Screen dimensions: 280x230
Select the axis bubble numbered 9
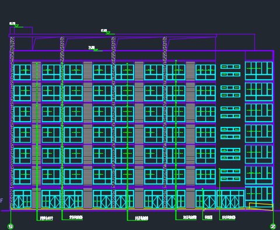(x=10, y=227)
